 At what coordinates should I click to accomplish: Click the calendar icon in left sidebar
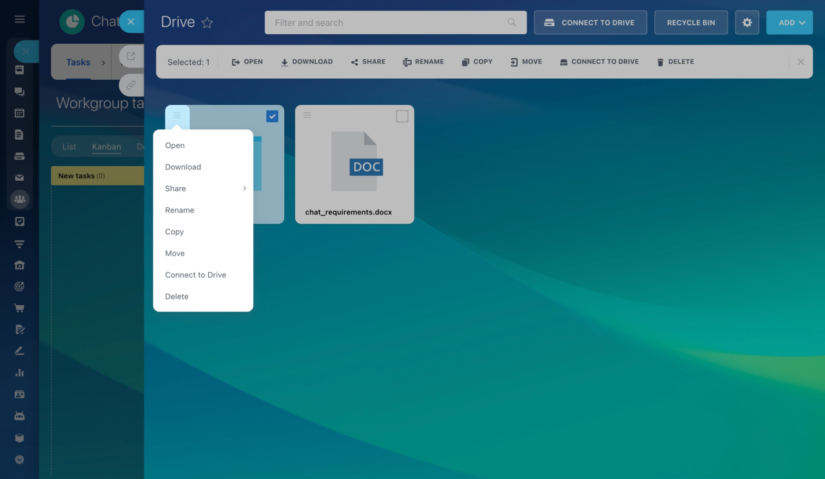pos(19,113)
